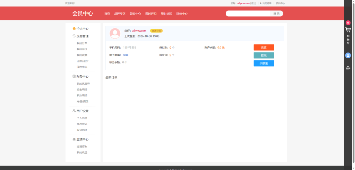Open 回收中心 in left sidebar
This screenshot has width=355, height=170.
pyautogui.click(x=82, y=67)
